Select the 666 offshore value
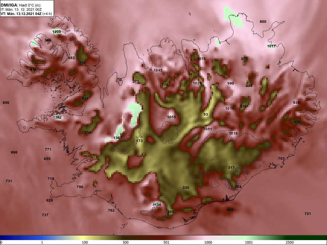The image size is (327, 245). tap(14, 152)
